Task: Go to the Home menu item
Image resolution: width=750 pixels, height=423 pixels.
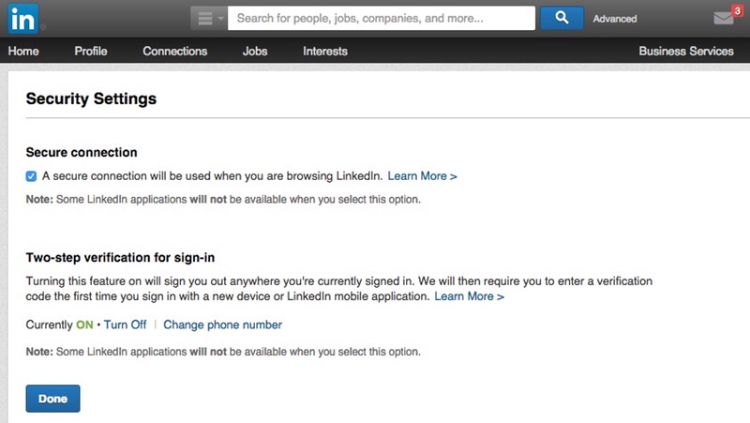Action: [x=23, y=52]
